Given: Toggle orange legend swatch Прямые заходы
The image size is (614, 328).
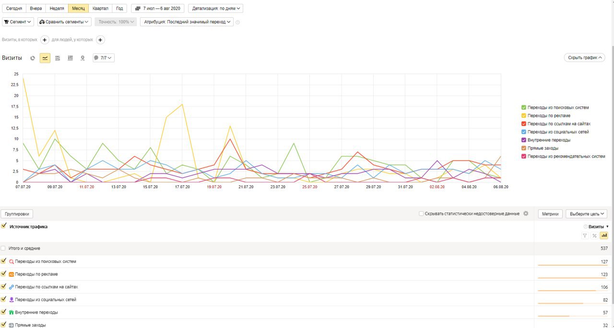Looking at the screenshot, I should coord(524,148).
